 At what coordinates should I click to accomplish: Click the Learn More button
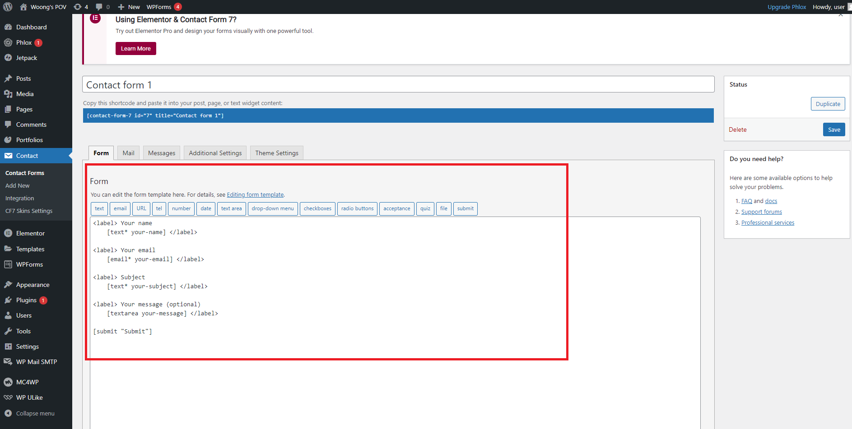point(136,48)
